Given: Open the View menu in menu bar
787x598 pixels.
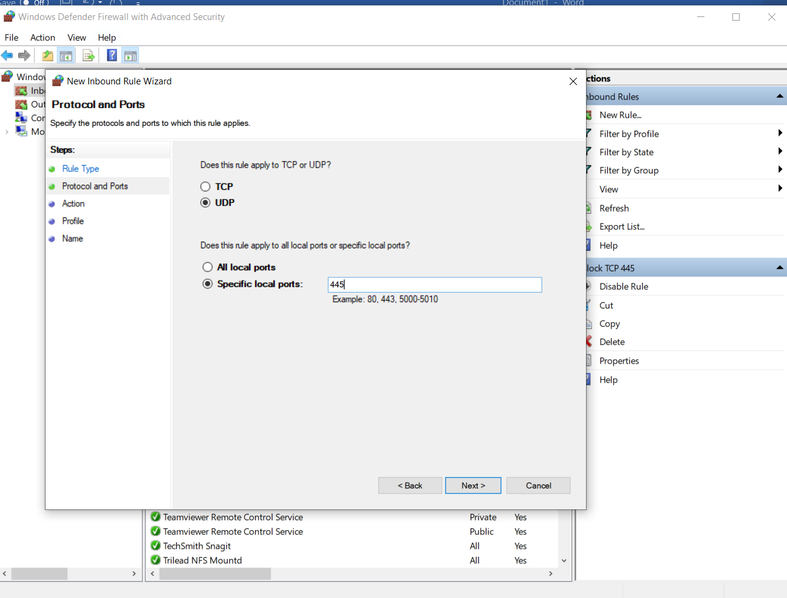Looking at the screenshot, I should coord(77,38).
